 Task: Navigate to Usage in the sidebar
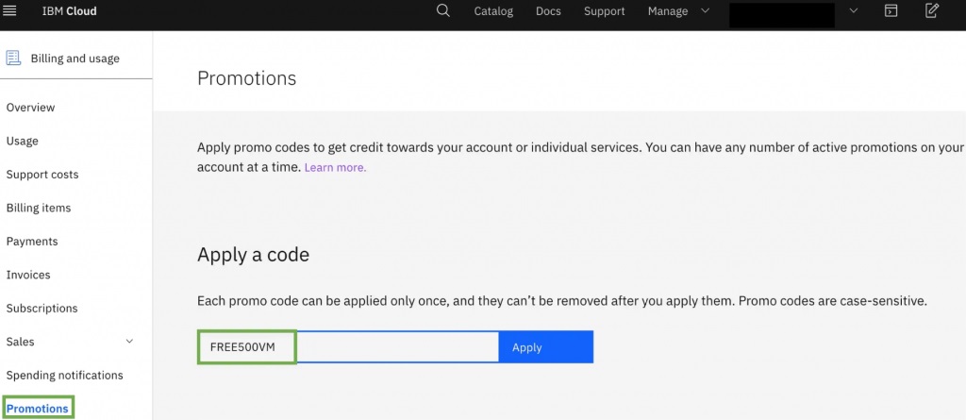23,141
